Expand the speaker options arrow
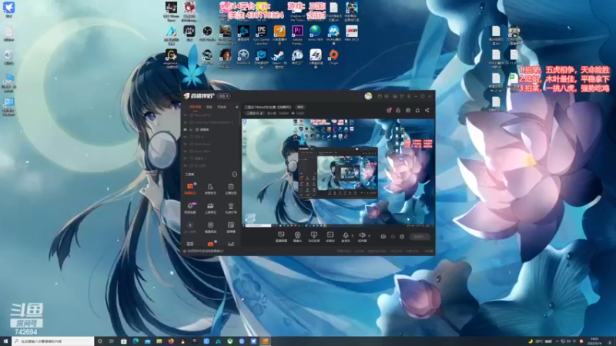This screenshot has height=346, width=616. click(x=369, y=236)
